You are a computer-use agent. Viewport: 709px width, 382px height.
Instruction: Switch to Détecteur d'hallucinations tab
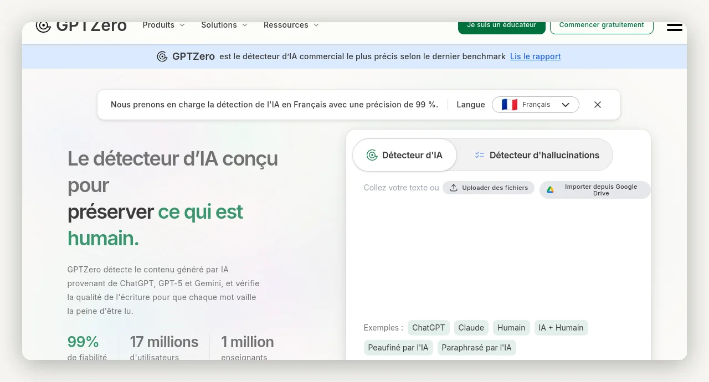coord(536,155)
